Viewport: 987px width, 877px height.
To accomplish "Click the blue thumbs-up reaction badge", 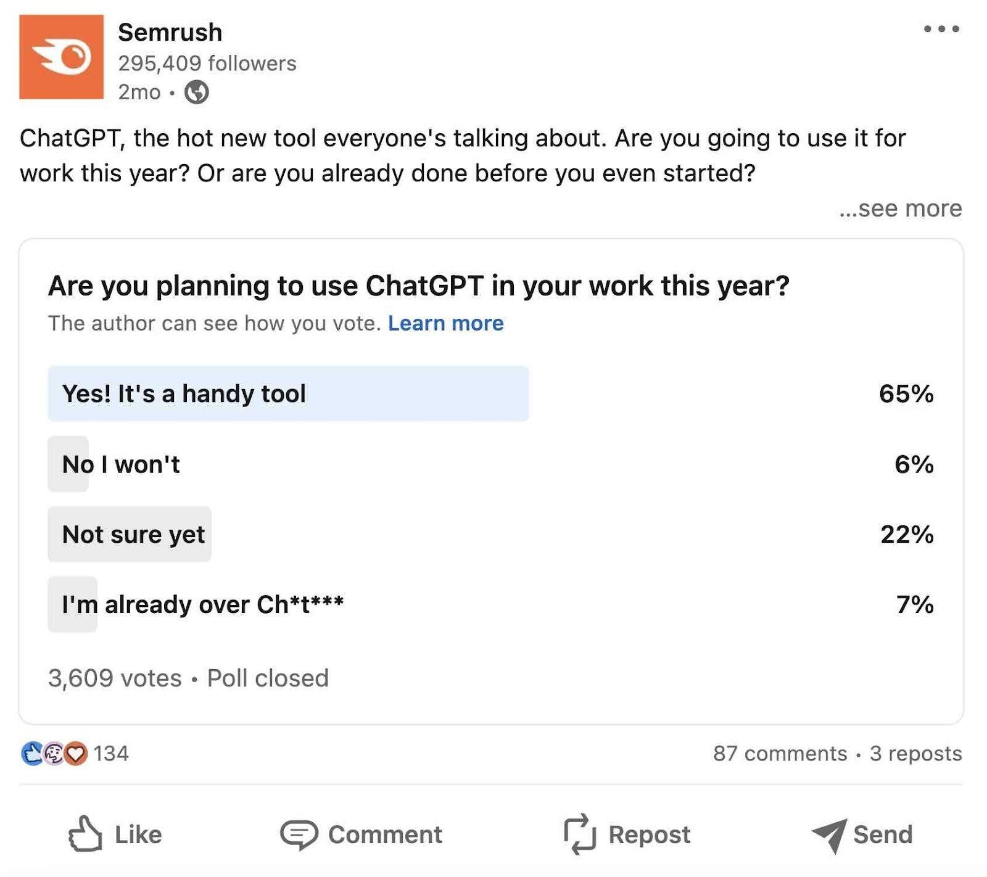I will [31, 752].
